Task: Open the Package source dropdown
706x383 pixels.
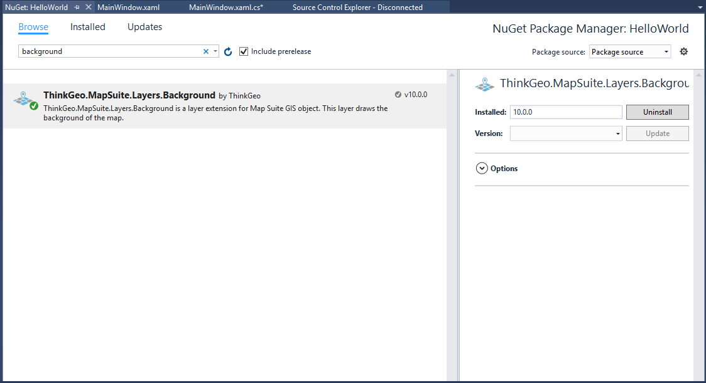Action: point(630,51)
